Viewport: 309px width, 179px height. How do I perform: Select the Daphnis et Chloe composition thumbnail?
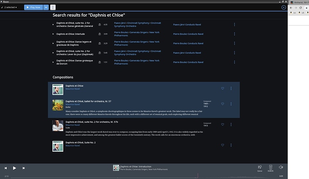click(x=58, y=90)
